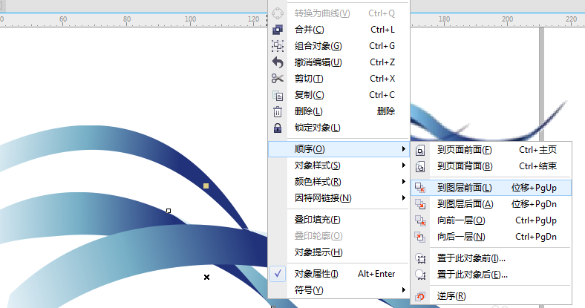585x308 pixels.
Task: Click the copy icon for 复制
Action: (278, 96)
